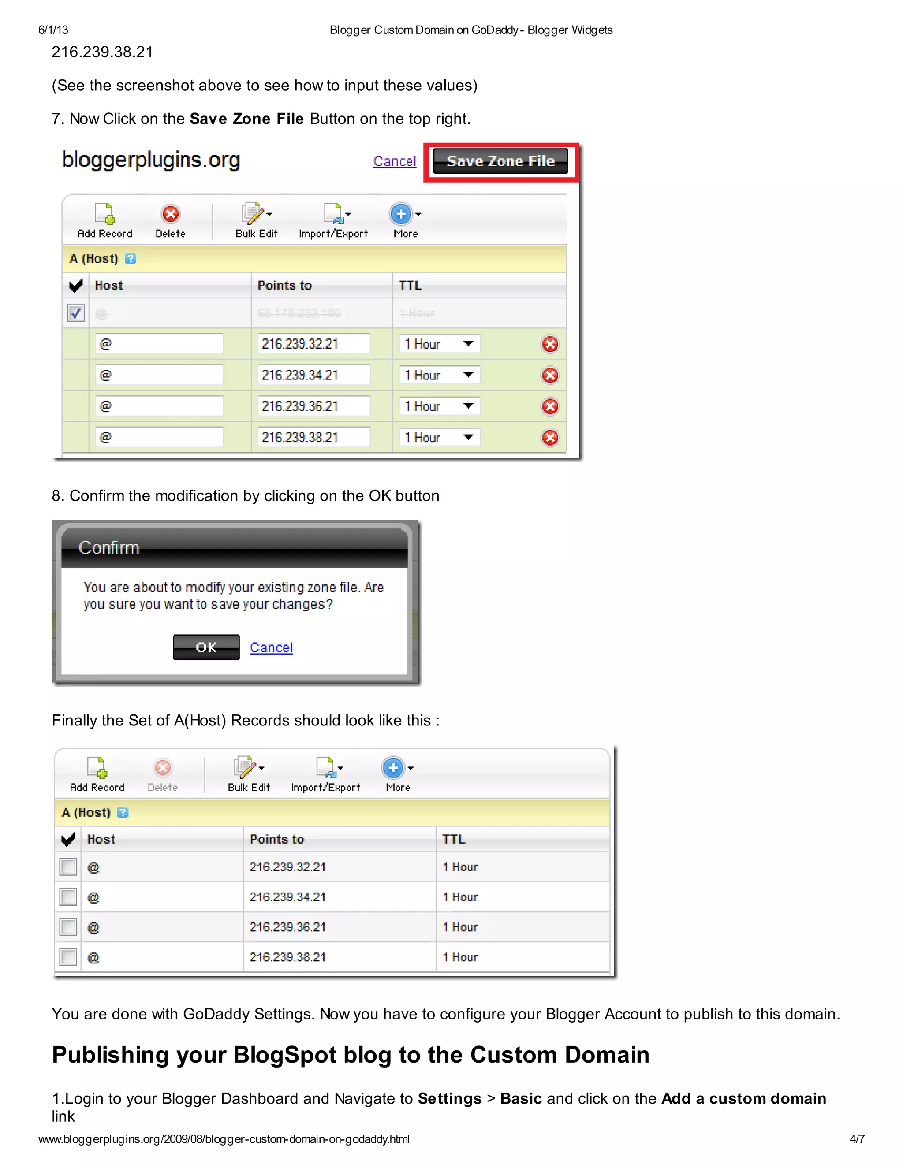Remove the 216.239.38.21 record with red X
The height and width of the screenshot is (1168, 903).
[549, 438]
